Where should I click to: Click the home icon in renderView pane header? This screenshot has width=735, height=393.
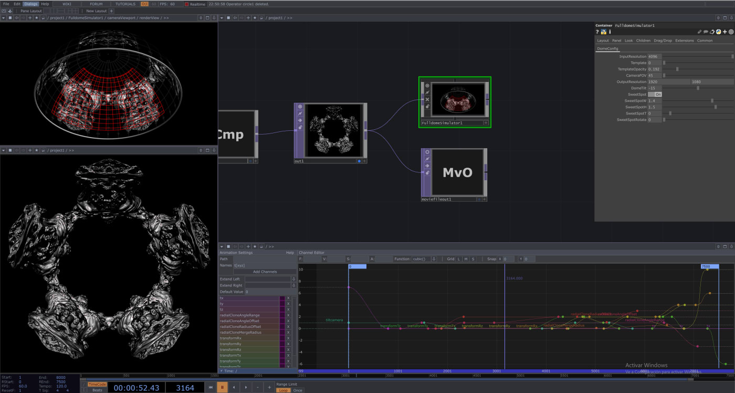pos(43,18)
